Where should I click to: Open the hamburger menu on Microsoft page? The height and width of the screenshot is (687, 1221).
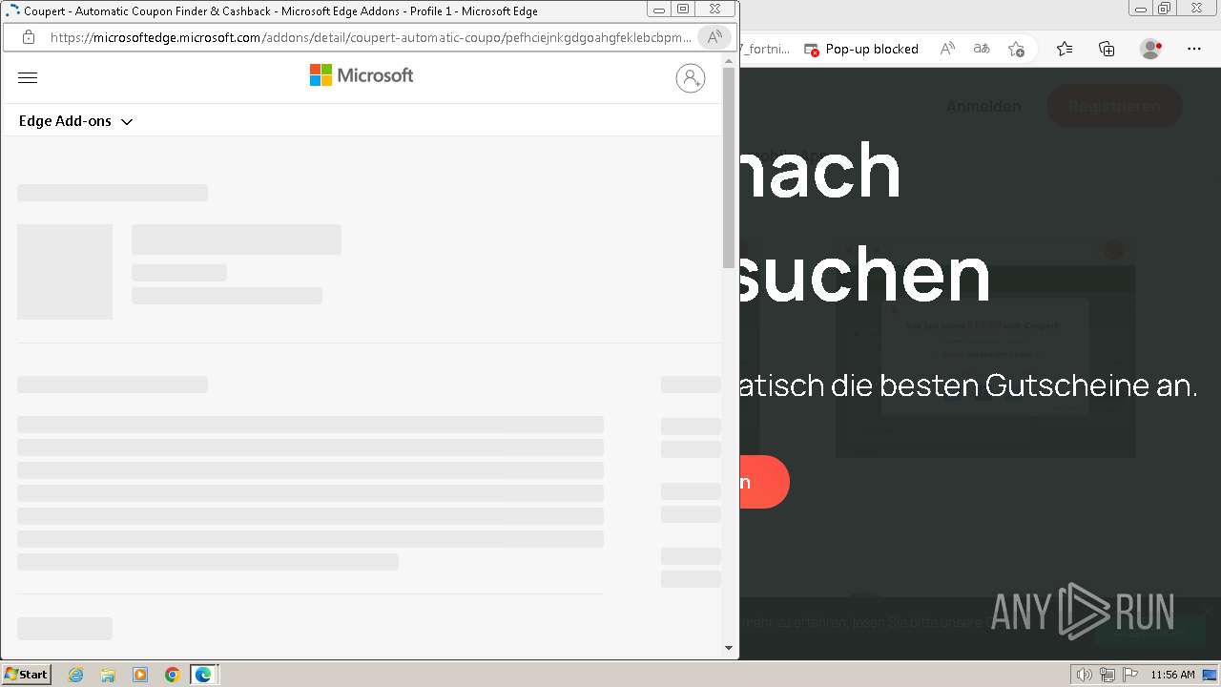coord(28,78)
